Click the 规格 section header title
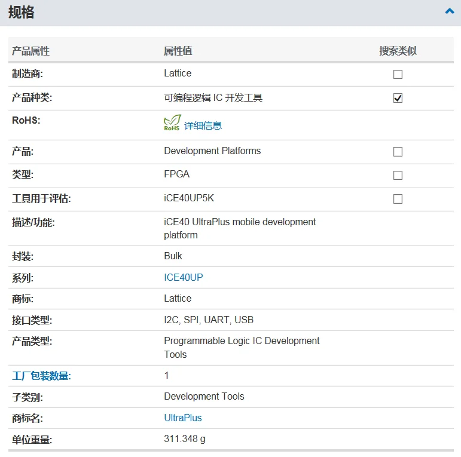The height and width of the screenshot is (457, 461). tap(22, 13)
